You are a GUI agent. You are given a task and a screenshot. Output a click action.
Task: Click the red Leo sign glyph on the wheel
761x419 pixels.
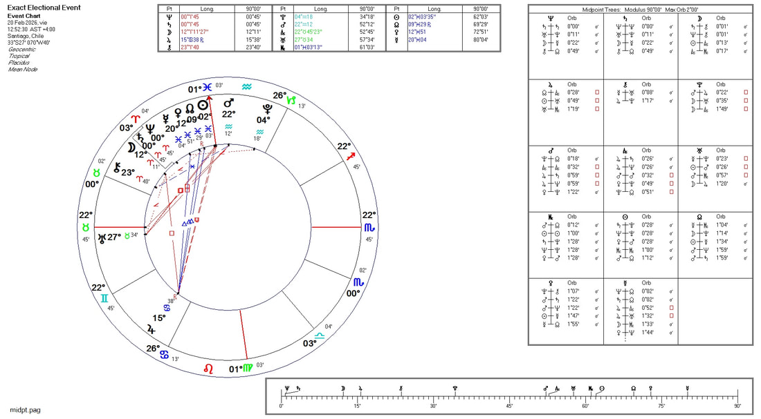208,369
